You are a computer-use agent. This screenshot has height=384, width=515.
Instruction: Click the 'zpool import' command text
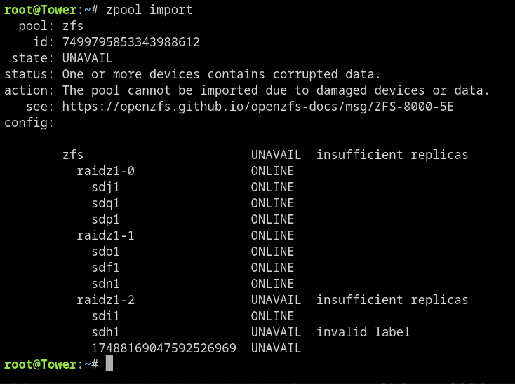tap(149, 10)
